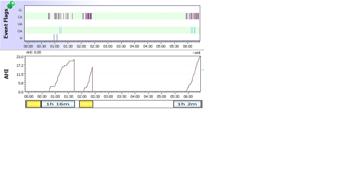Image resolution: width=351 pixels, height=190 pixels.
Task: Click the 23.0 AHI axis value
Action: tap(20, 57)
